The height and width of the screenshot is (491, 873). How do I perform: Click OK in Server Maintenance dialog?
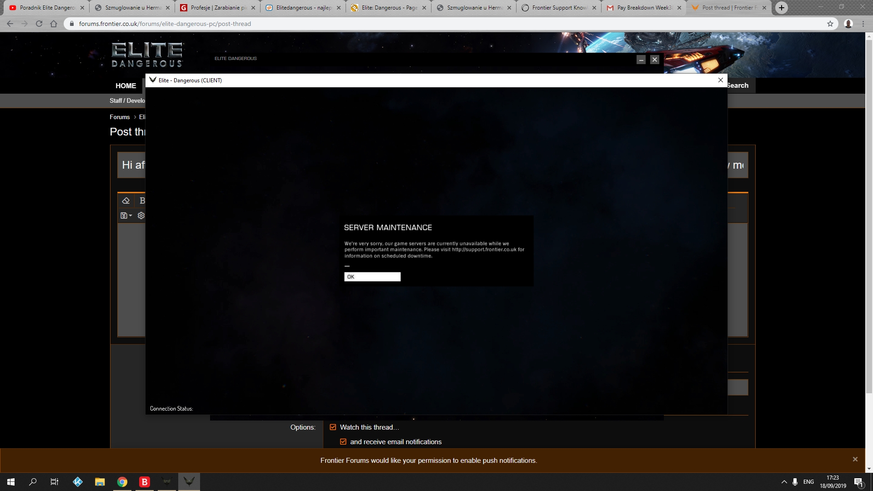click(x=372, y=277)
